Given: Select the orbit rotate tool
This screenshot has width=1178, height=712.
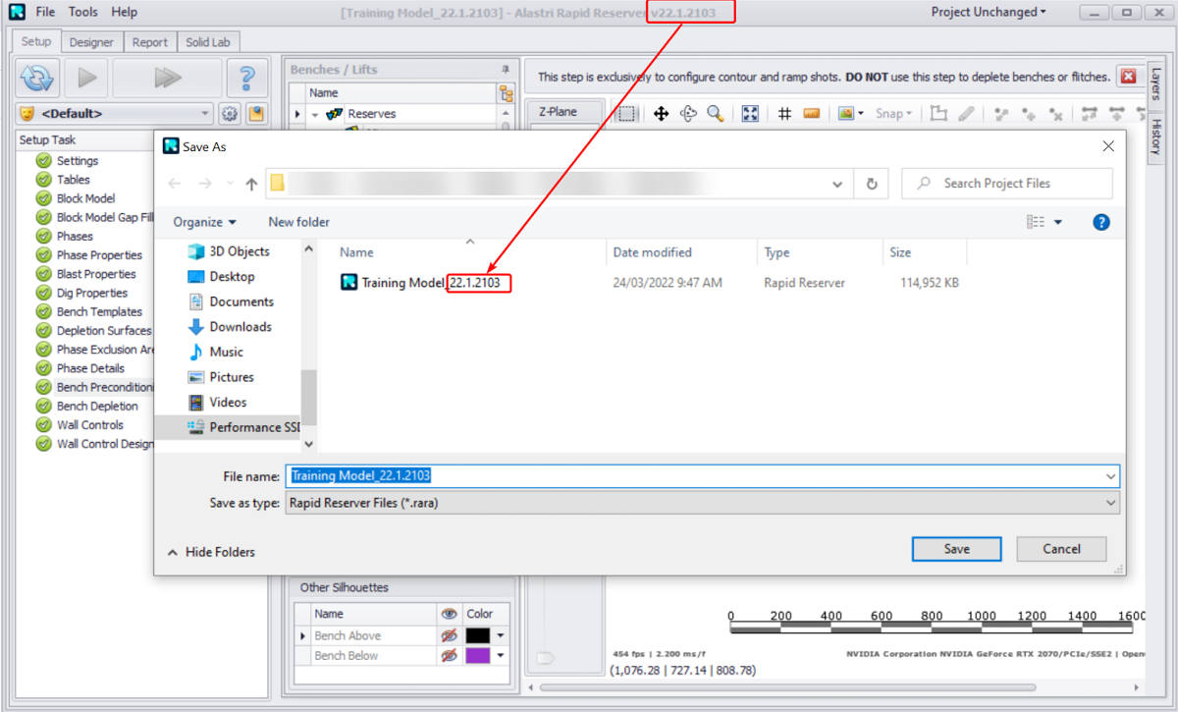Looking at the screenshot, I should [688, 113].
